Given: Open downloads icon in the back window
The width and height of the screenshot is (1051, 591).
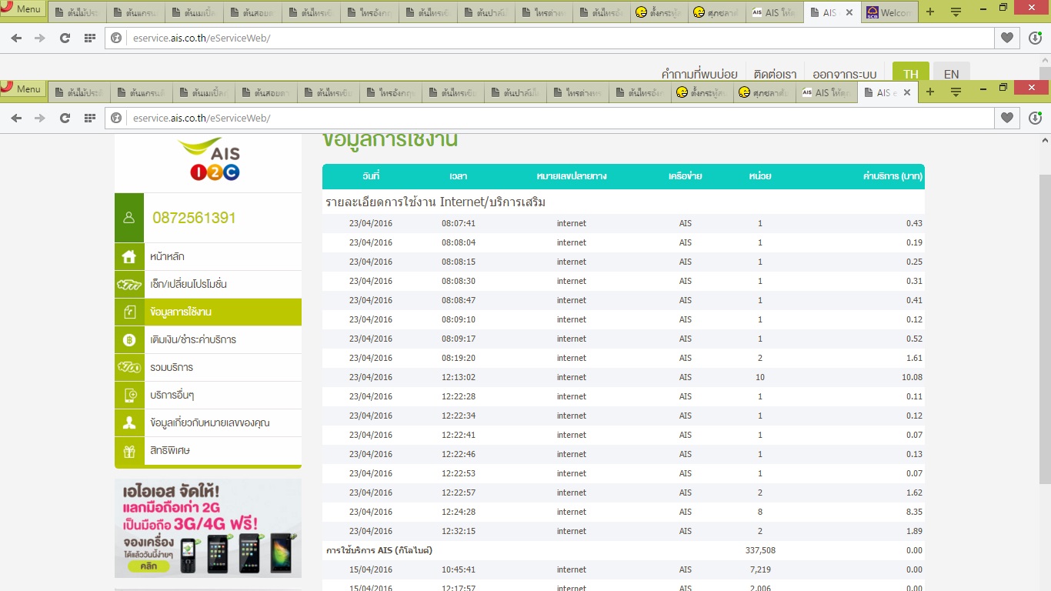Looking at the screenshot, I should [x=1035, y=38].
